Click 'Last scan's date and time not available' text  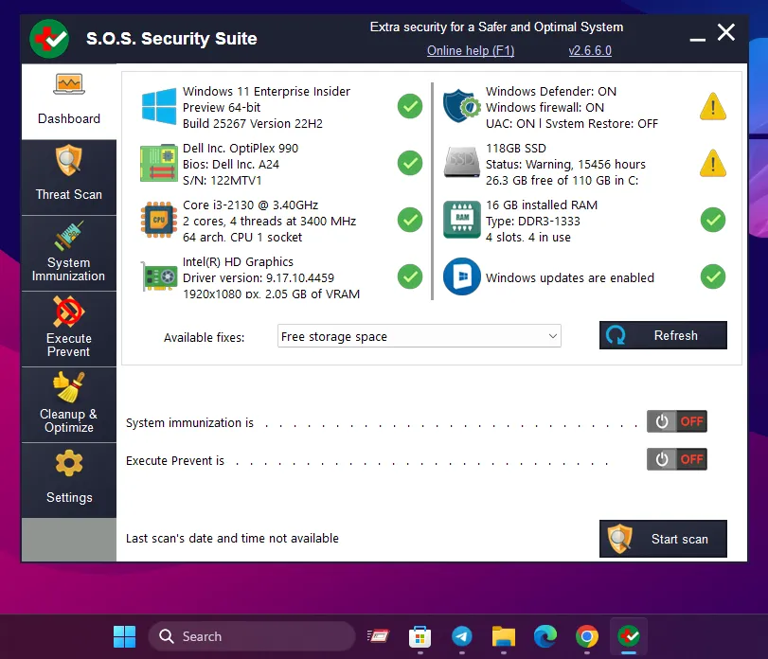coord(232,539)
